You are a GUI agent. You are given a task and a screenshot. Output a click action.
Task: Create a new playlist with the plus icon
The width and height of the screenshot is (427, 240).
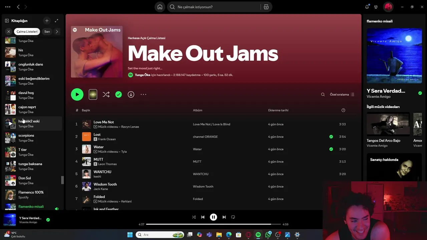47,21
